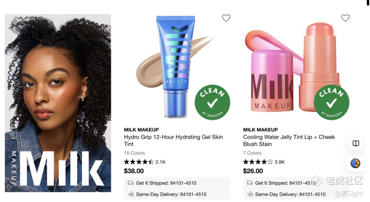Open Hydro Grip 12-Hour Hydrating Gel Skin Tint
The image size is (370, 202).
pos(173,140)
